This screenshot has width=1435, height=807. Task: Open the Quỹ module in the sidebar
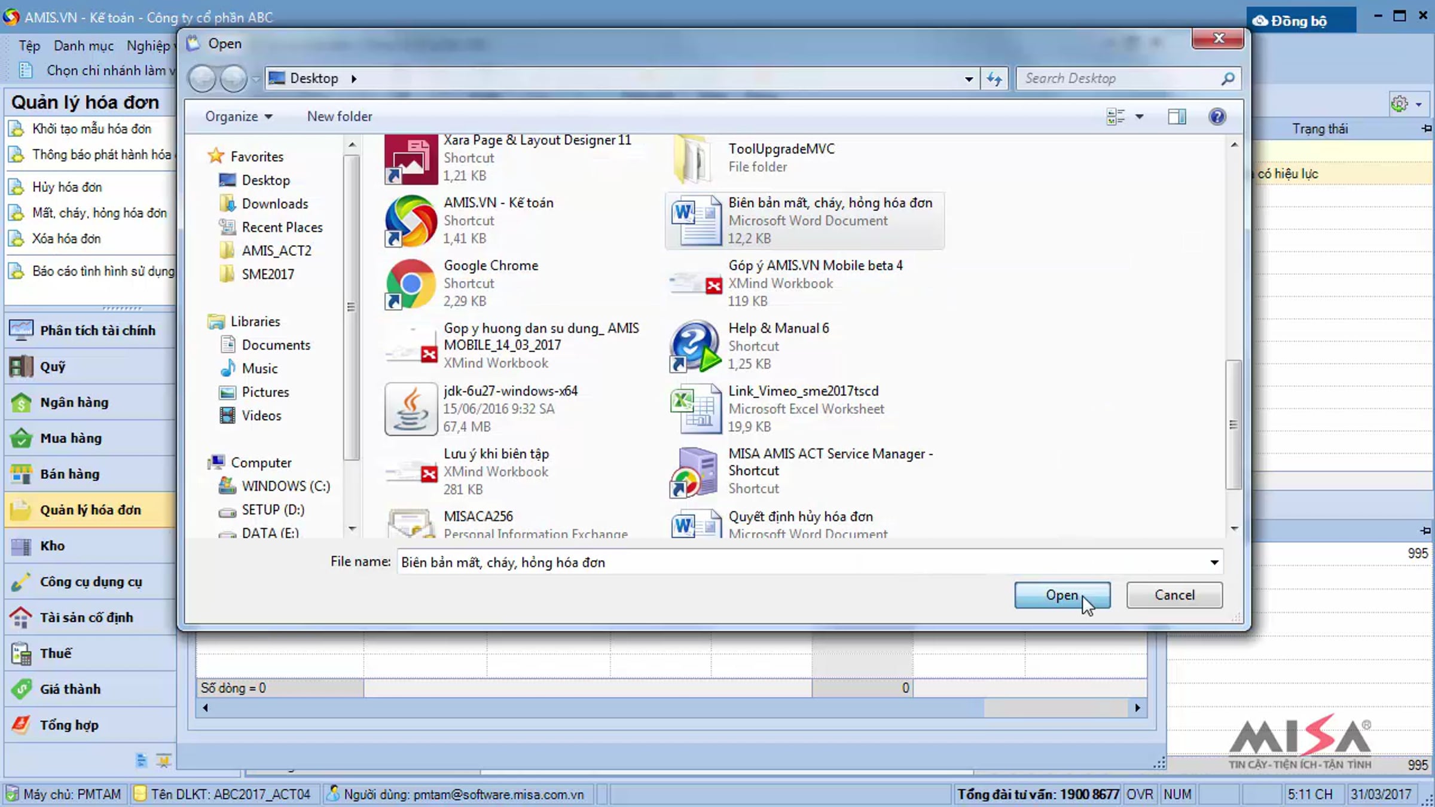point(90,366)
